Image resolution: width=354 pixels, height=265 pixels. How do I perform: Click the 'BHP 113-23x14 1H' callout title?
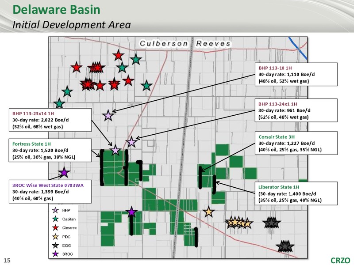point(33,114)
